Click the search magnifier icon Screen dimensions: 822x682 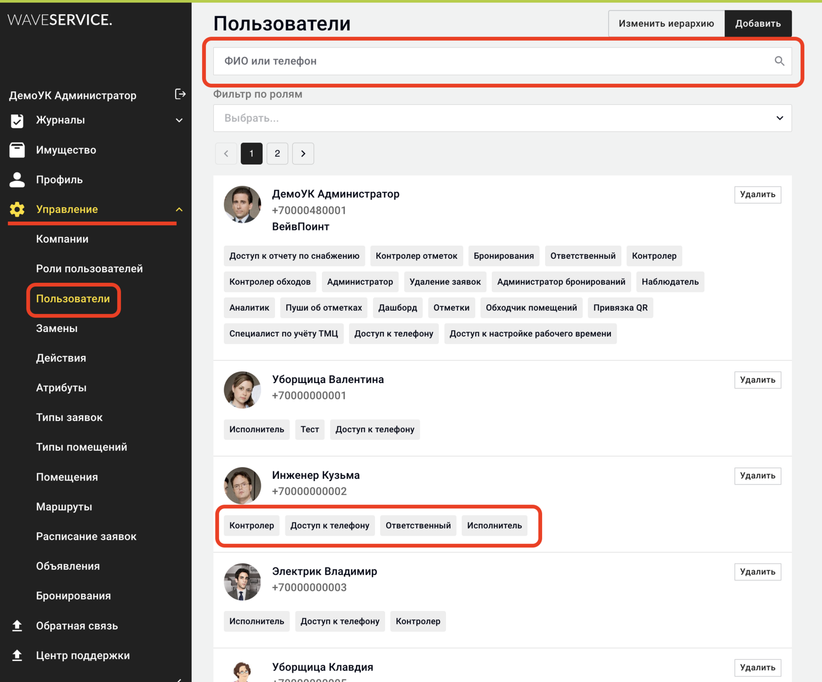click(779, 61)
